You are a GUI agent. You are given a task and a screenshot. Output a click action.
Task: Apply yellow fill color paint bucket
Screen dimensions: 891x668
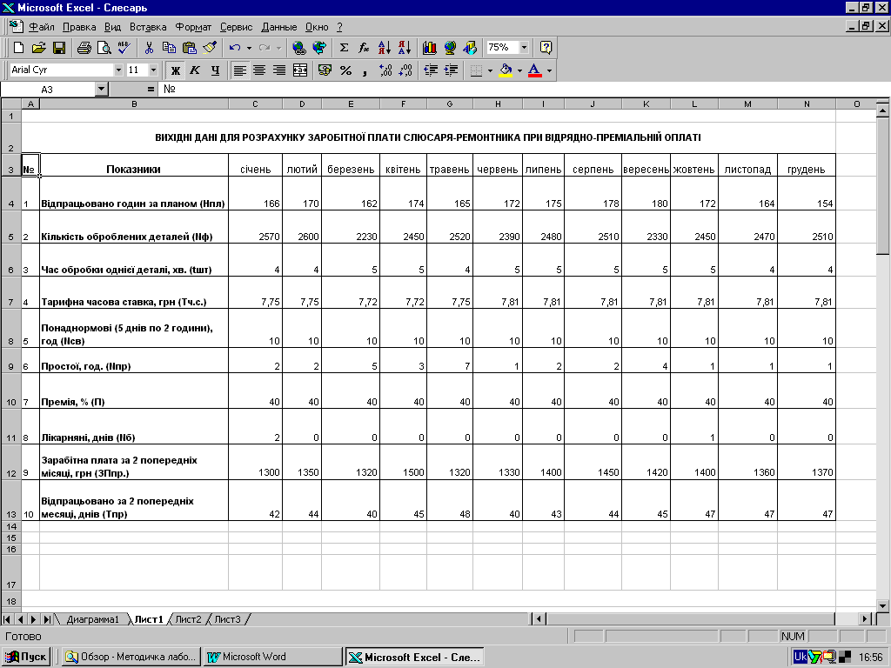tap(506, 70)
